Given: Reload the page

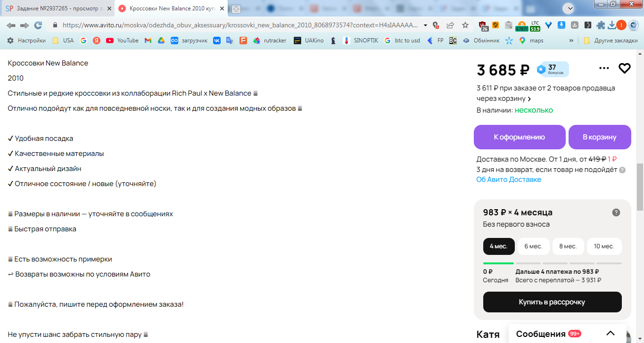Looking at the screenshot, I should [38, 25].
